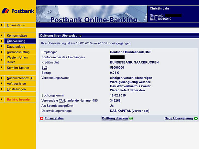This screenshot has height=149, width=199.
Task: Click the arrow icon beside Kontoumsätze
Action: (2, 35)
